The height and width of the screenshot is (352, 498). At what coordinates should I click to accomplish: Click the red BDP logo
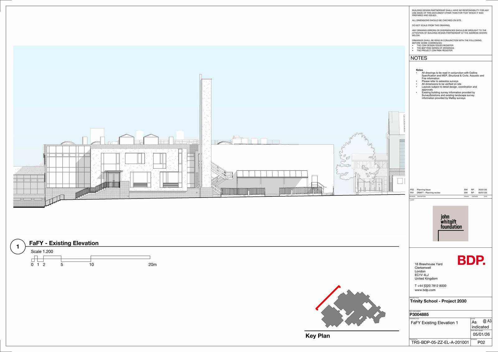click(x=471, y=260)
